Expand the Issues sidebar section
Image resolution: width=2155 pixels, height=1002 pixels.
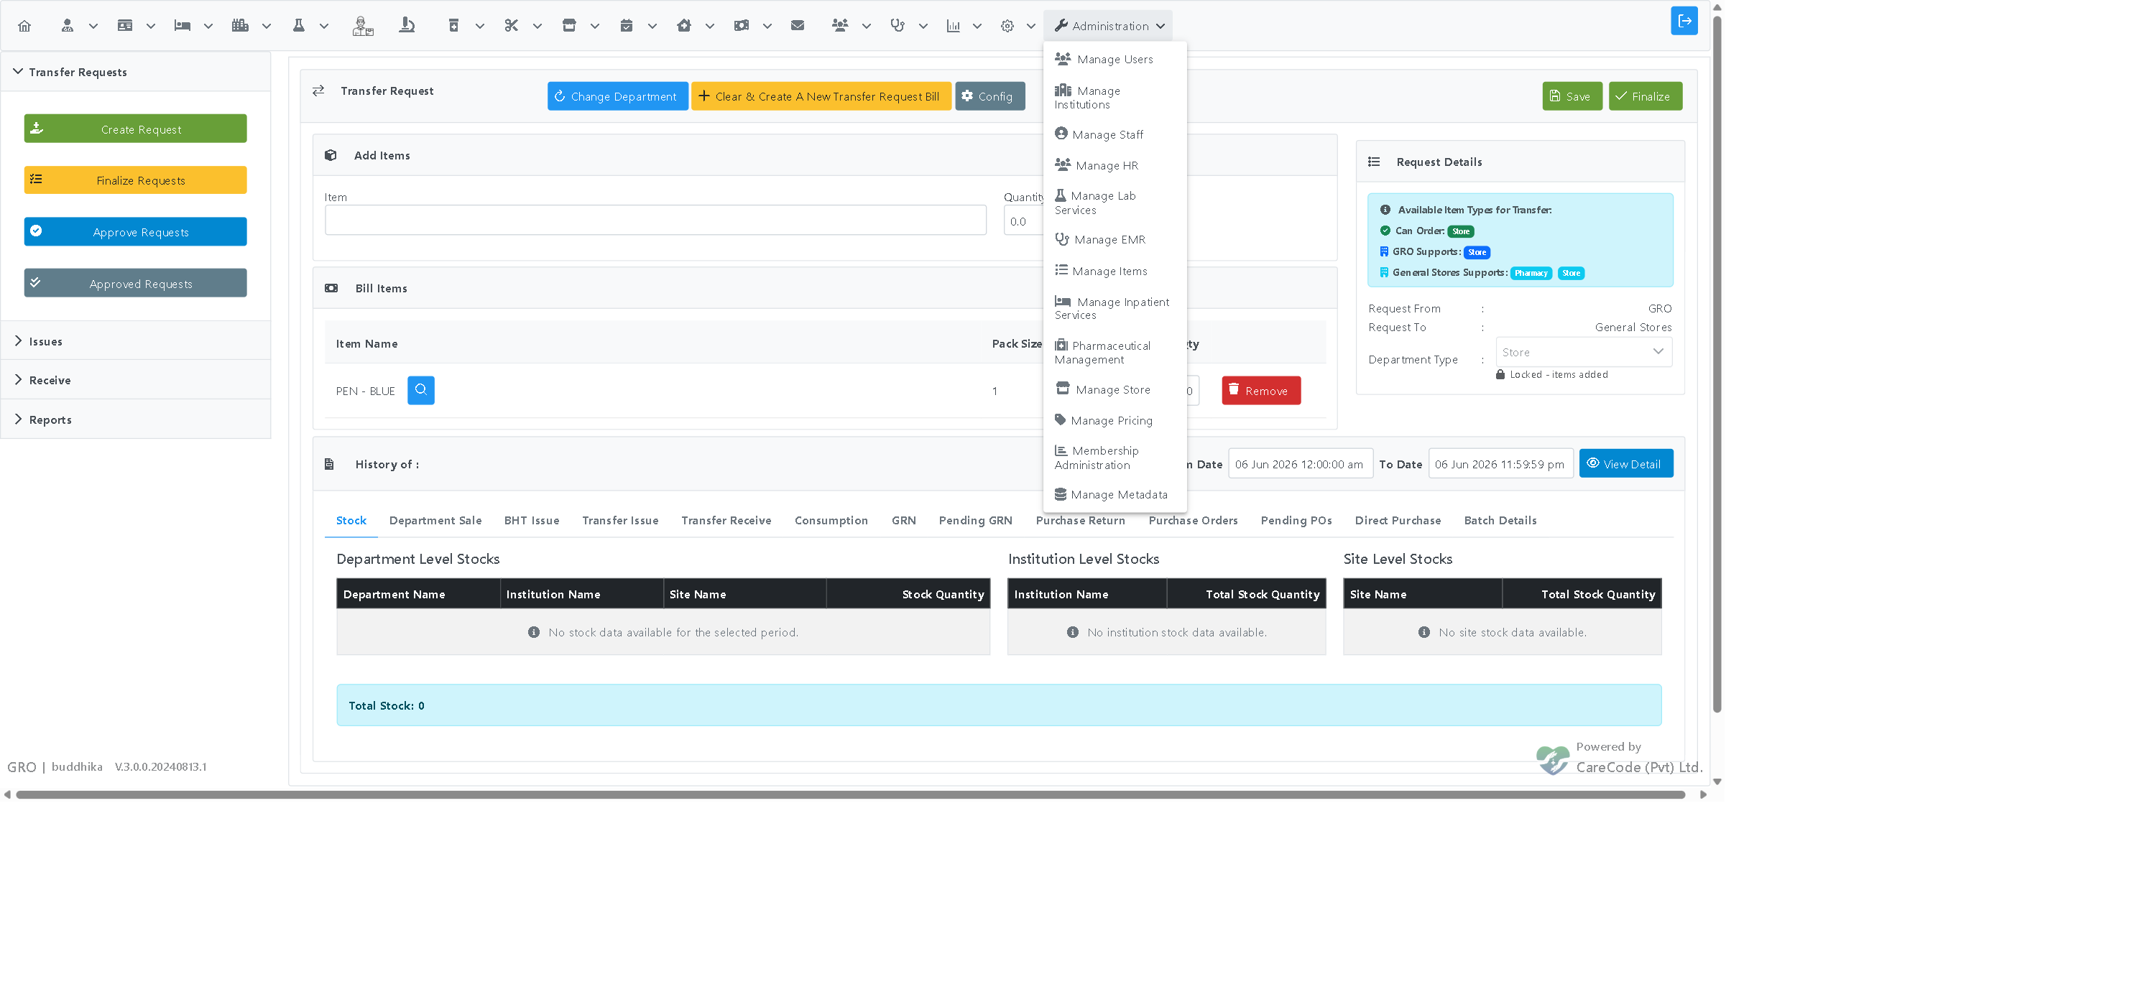click(136, 341)
